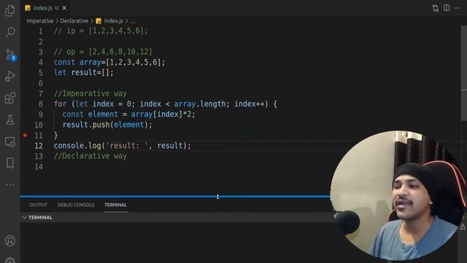Click 'let result=[];' on line 5
This screenshot has width=467, height=263.
pos(84,73)
